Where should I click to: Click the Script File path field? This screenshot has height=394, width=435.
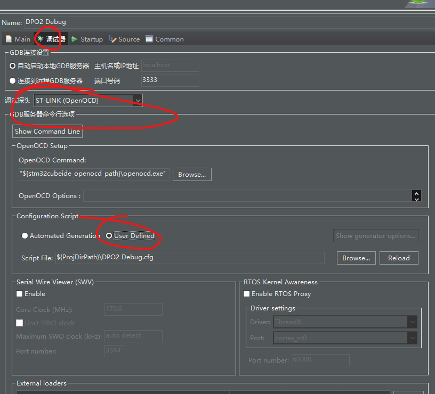point(190,258)
